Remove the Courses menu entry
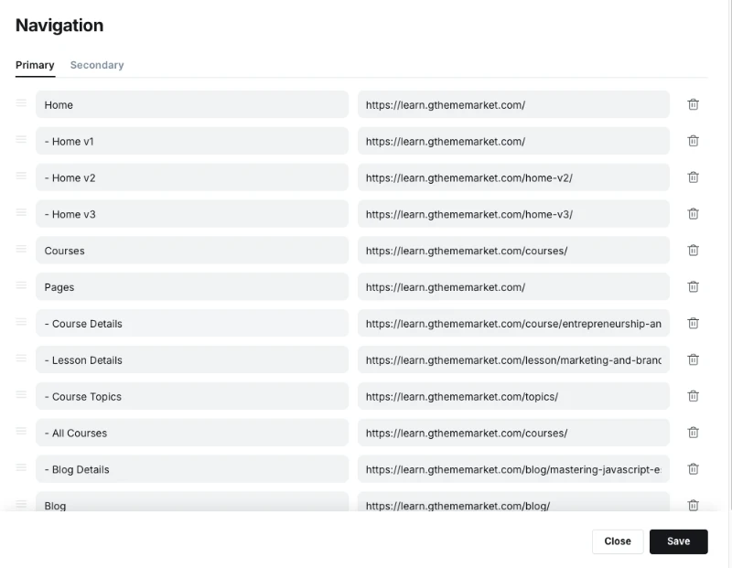Screen dimensions: 732x568 693,251
